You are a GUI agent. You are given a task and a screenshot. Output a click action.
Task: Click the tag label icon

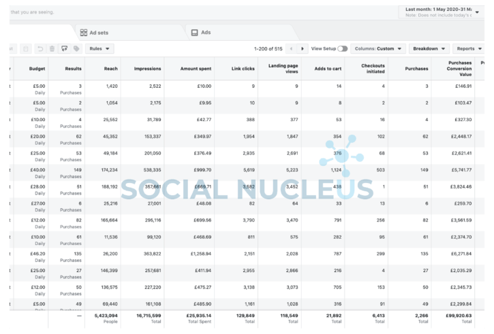(x=76, y=49)
